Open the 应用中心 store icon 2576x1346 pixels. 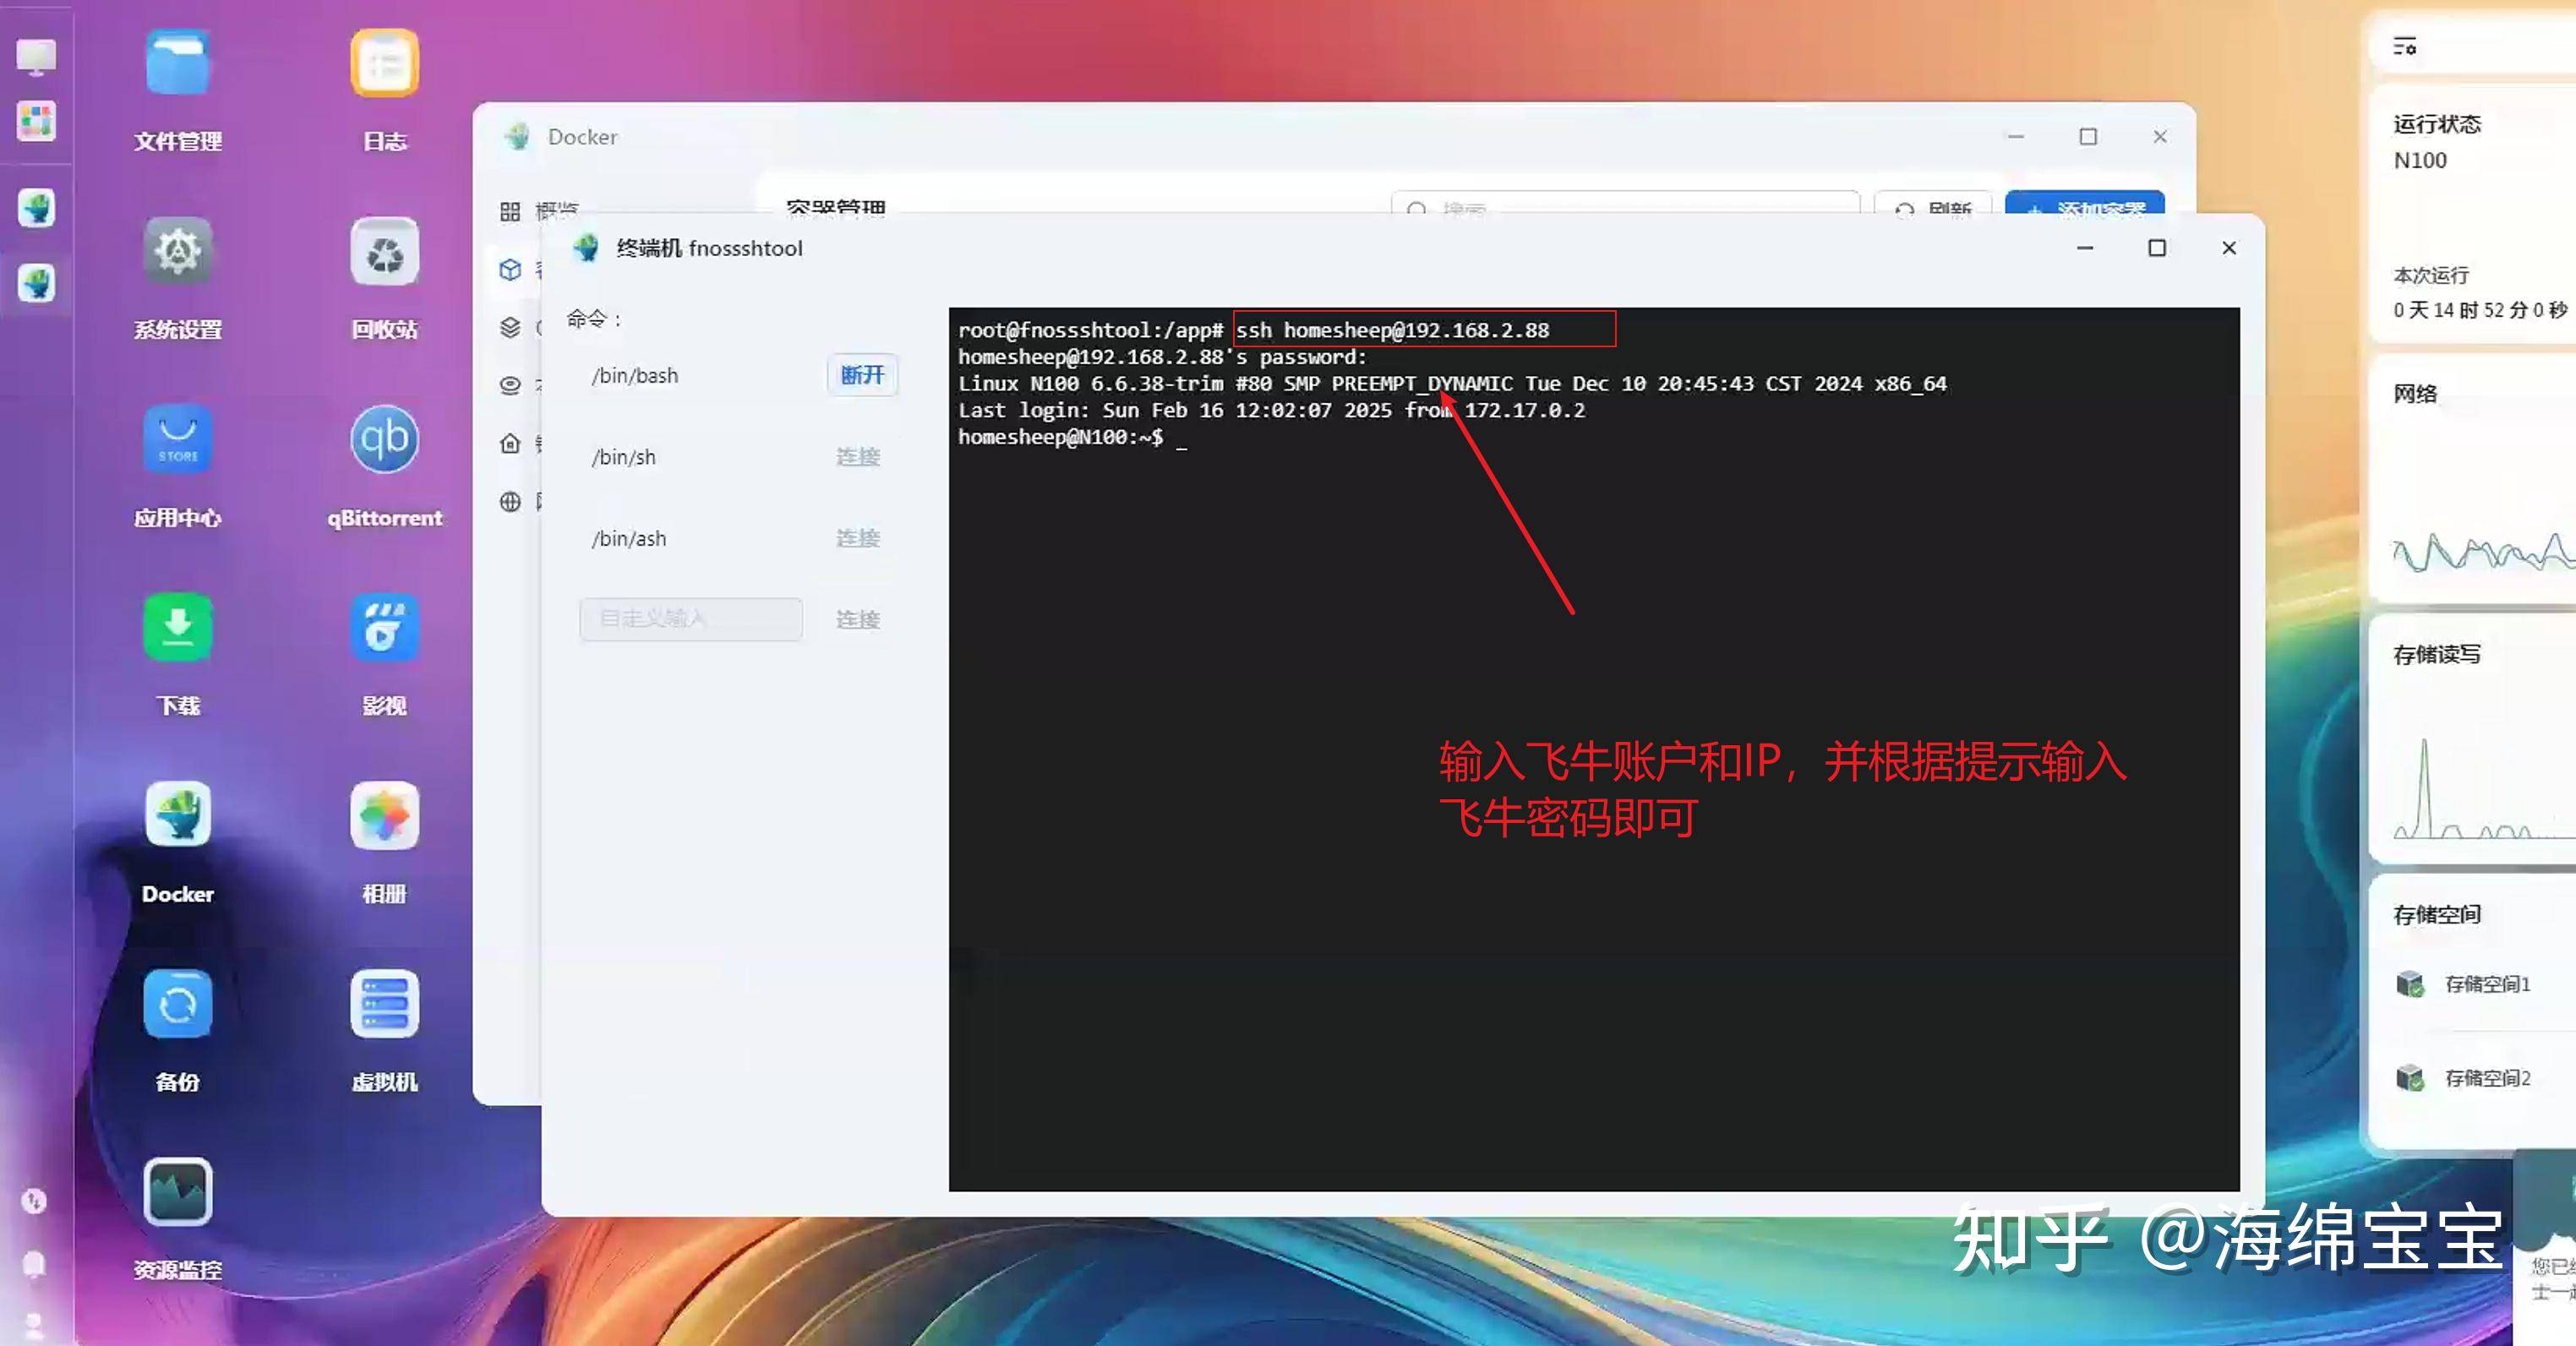[177, 439]
